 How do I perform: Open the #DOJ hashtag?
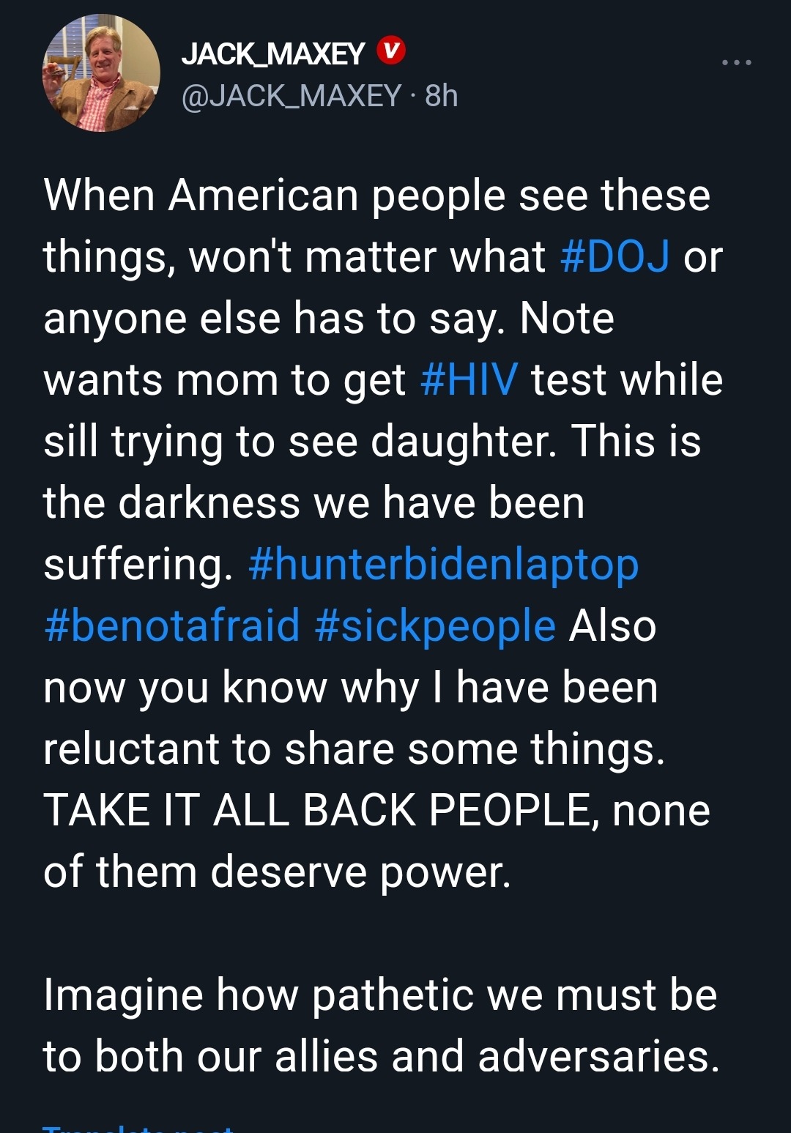click(614, 257)
